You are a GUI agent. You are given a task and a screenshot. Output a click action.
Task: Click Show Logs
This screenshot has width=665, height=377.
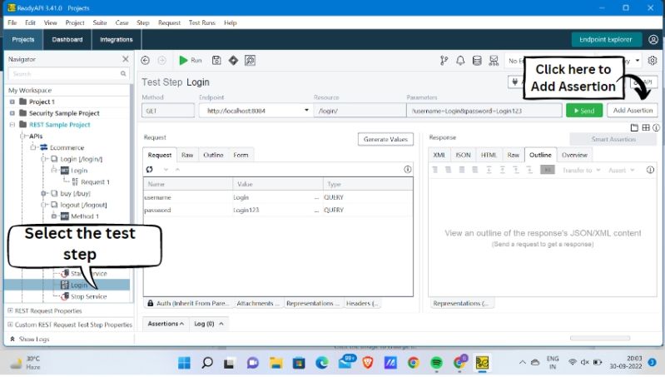pyautogui.click(x=30, y=340)
